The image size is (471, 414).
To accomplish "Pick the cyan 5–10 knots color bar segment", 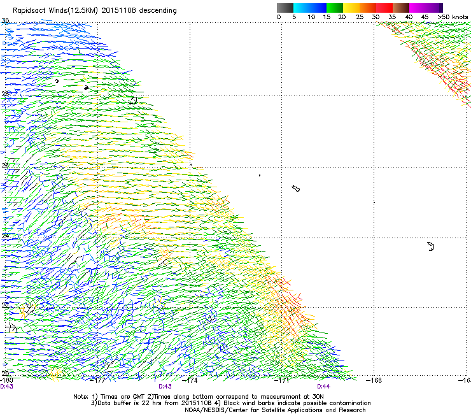I will pyautogui.click(x=302, y=8).
